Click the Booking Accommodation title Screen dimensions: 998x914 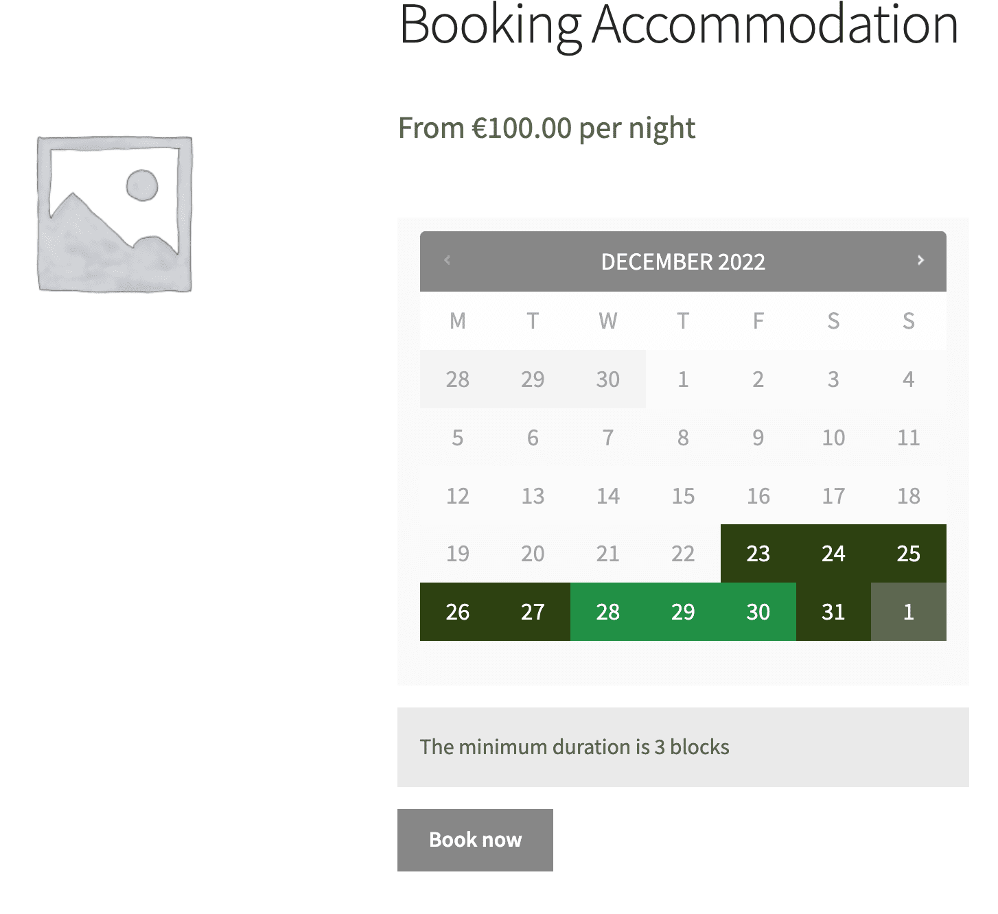pyautogui.click(x=680, y=24)
